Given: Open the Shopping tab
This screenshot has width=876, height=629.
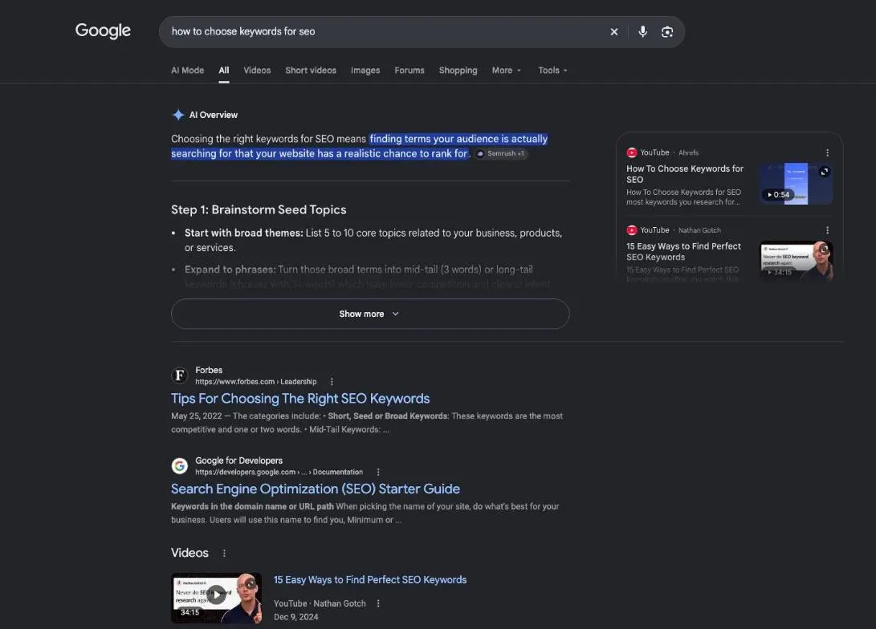Looking at the screenshot, I should tap(458, 71).
